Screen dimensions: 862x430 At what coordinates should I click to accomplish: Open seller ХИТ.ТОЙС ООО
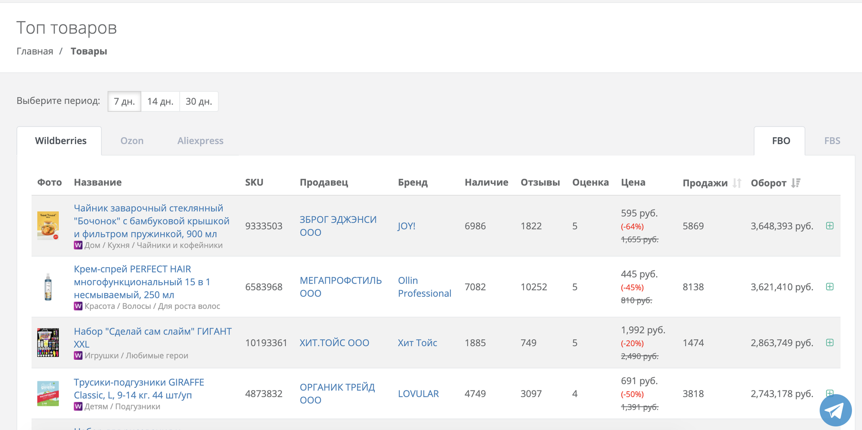click(334, 343)
